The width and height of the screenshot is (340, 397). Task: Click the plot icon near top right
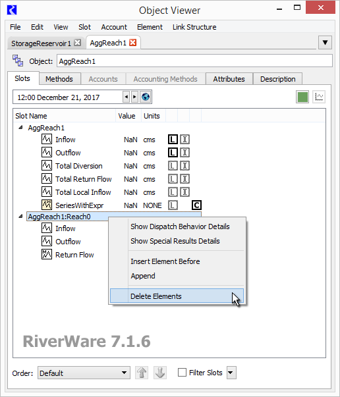319,97
